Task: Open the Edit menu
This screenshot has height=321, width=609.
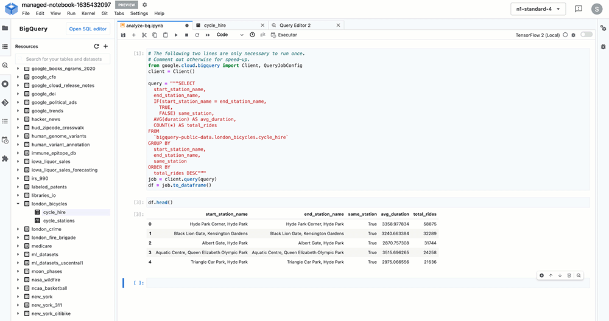Action: (x=40, y=13)
